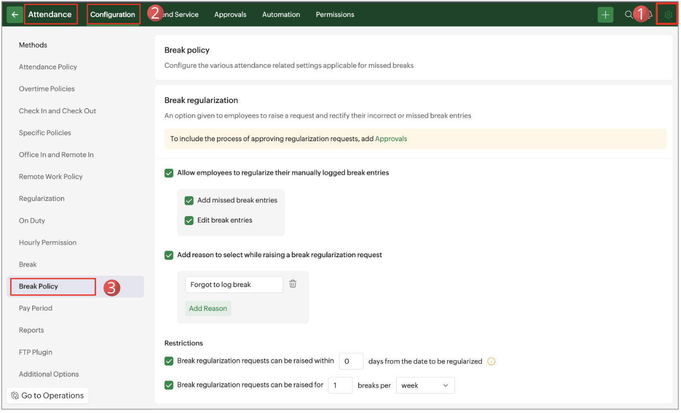Click the info icon beside days restriction
Image resolution: width=681 pixels, height=413 pixels.
[491, 361]
